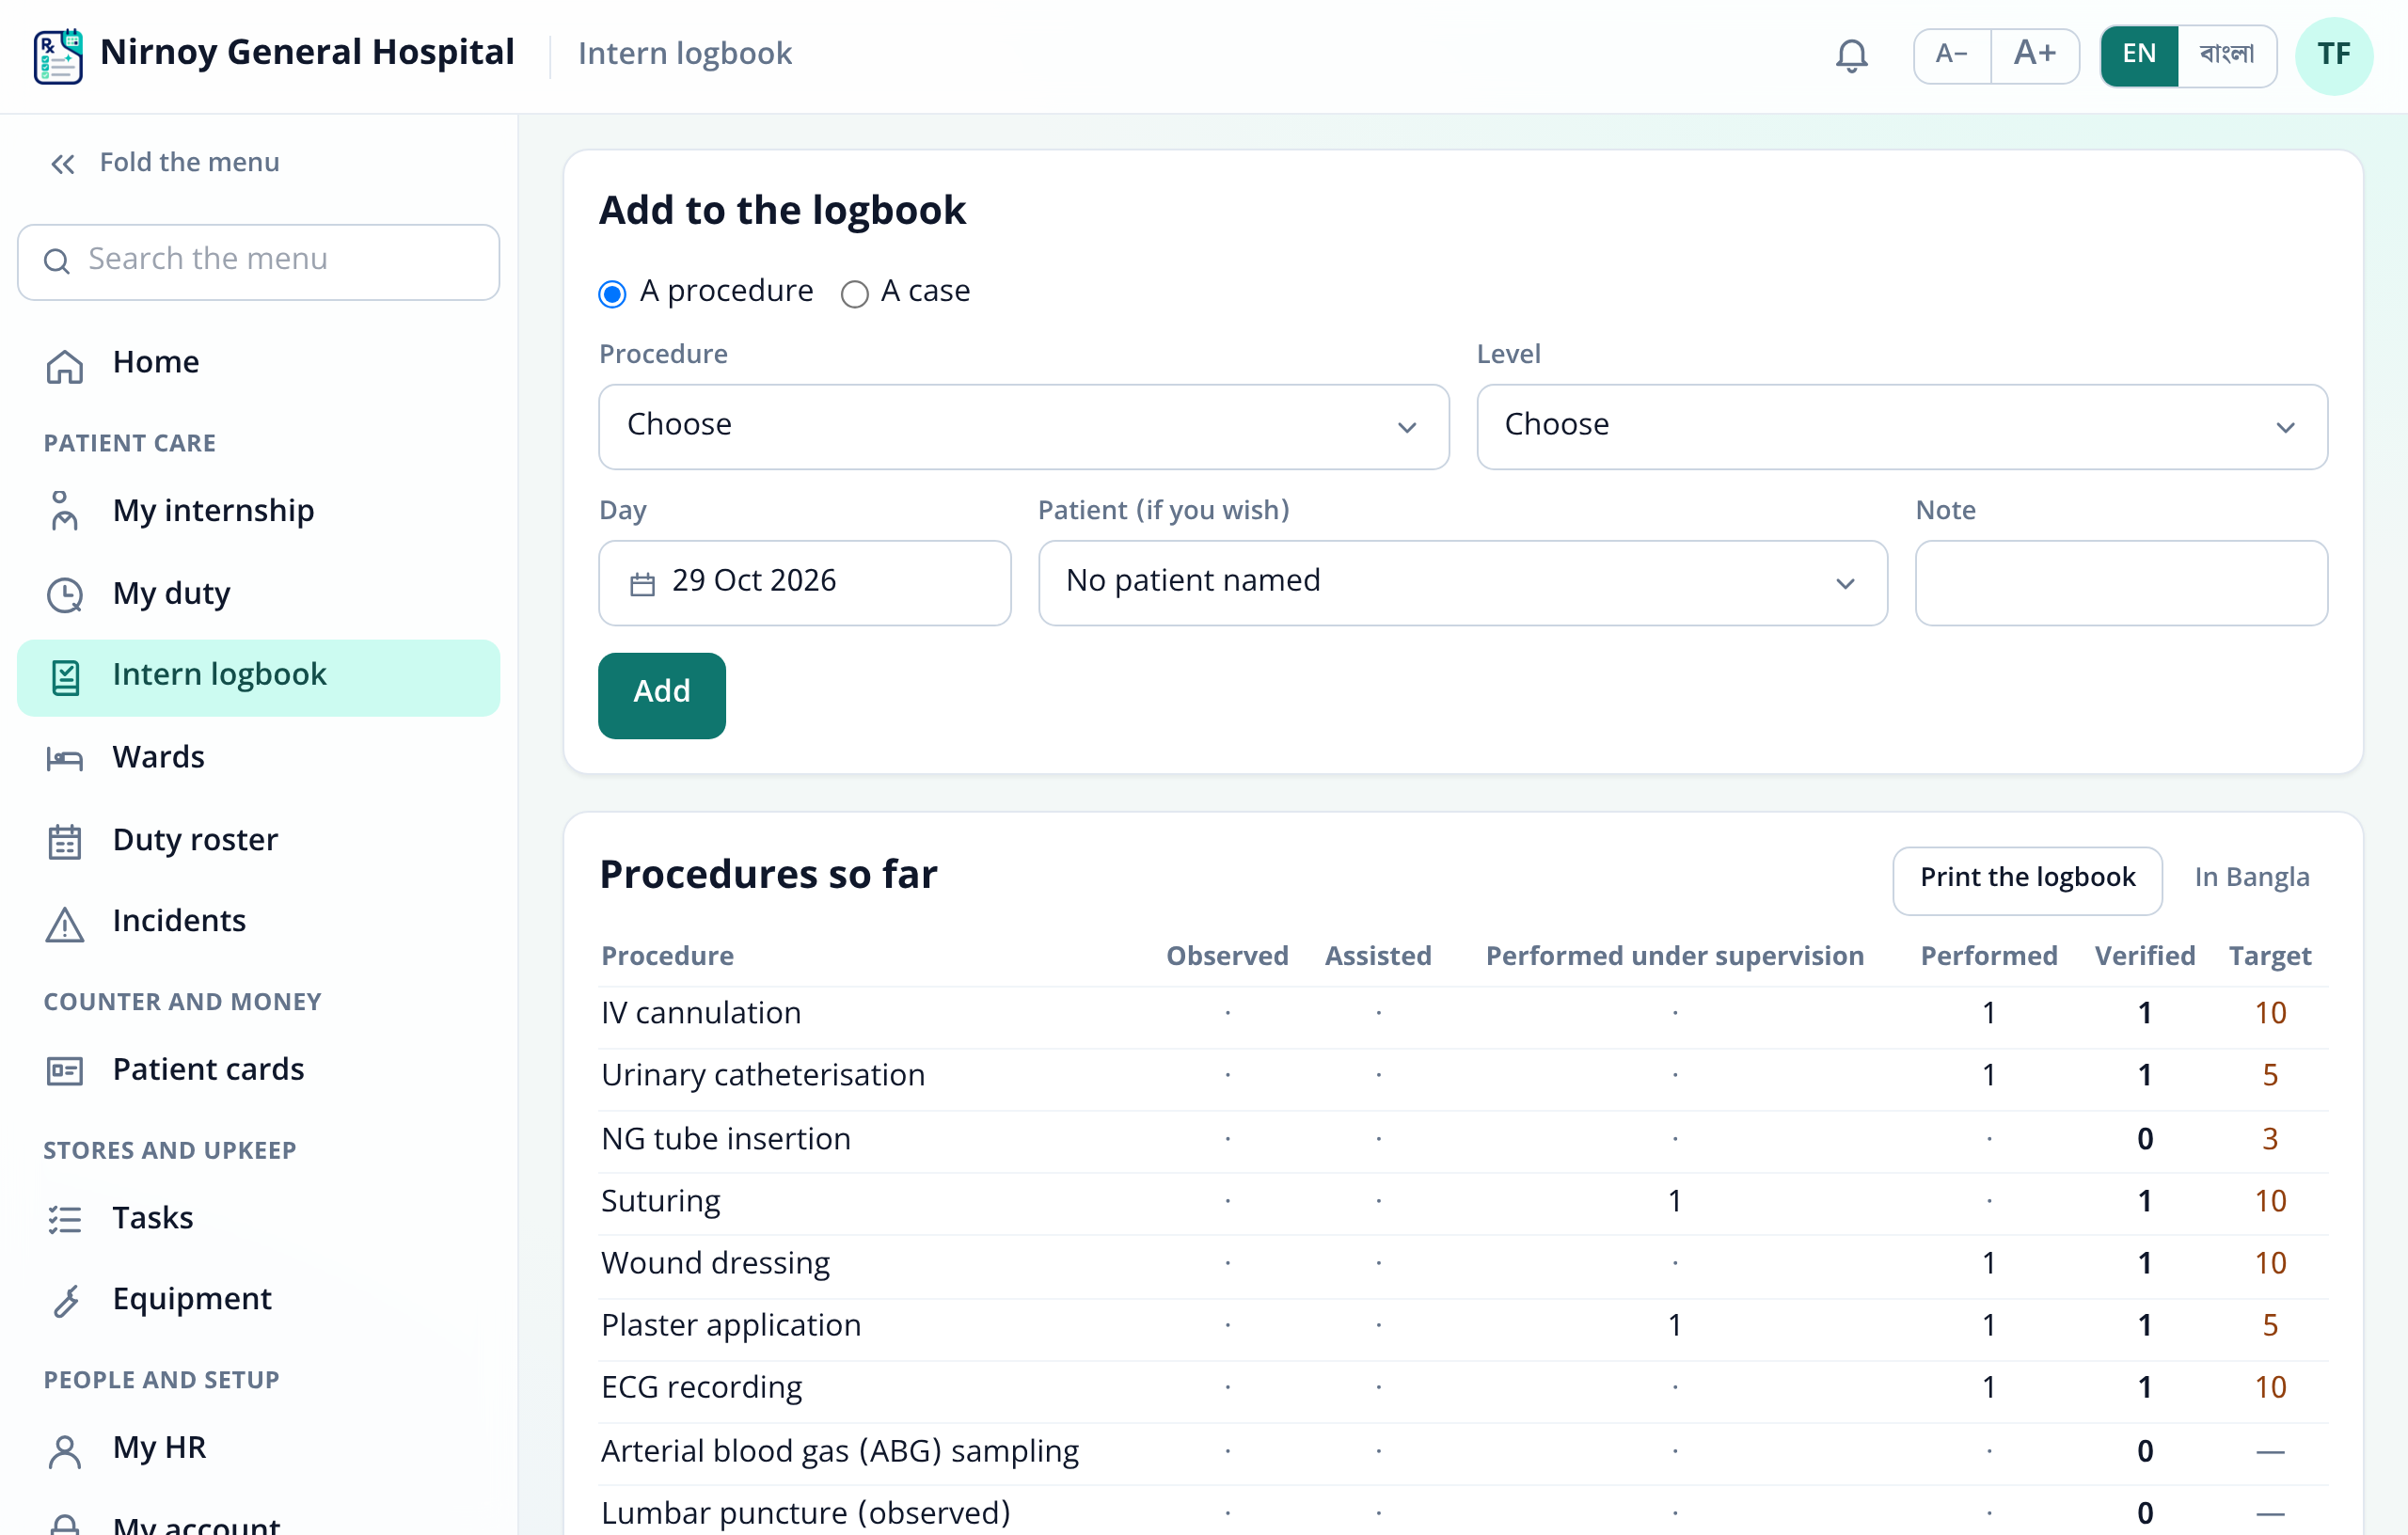Click the Intern logbook book icon

coord(65,677)
